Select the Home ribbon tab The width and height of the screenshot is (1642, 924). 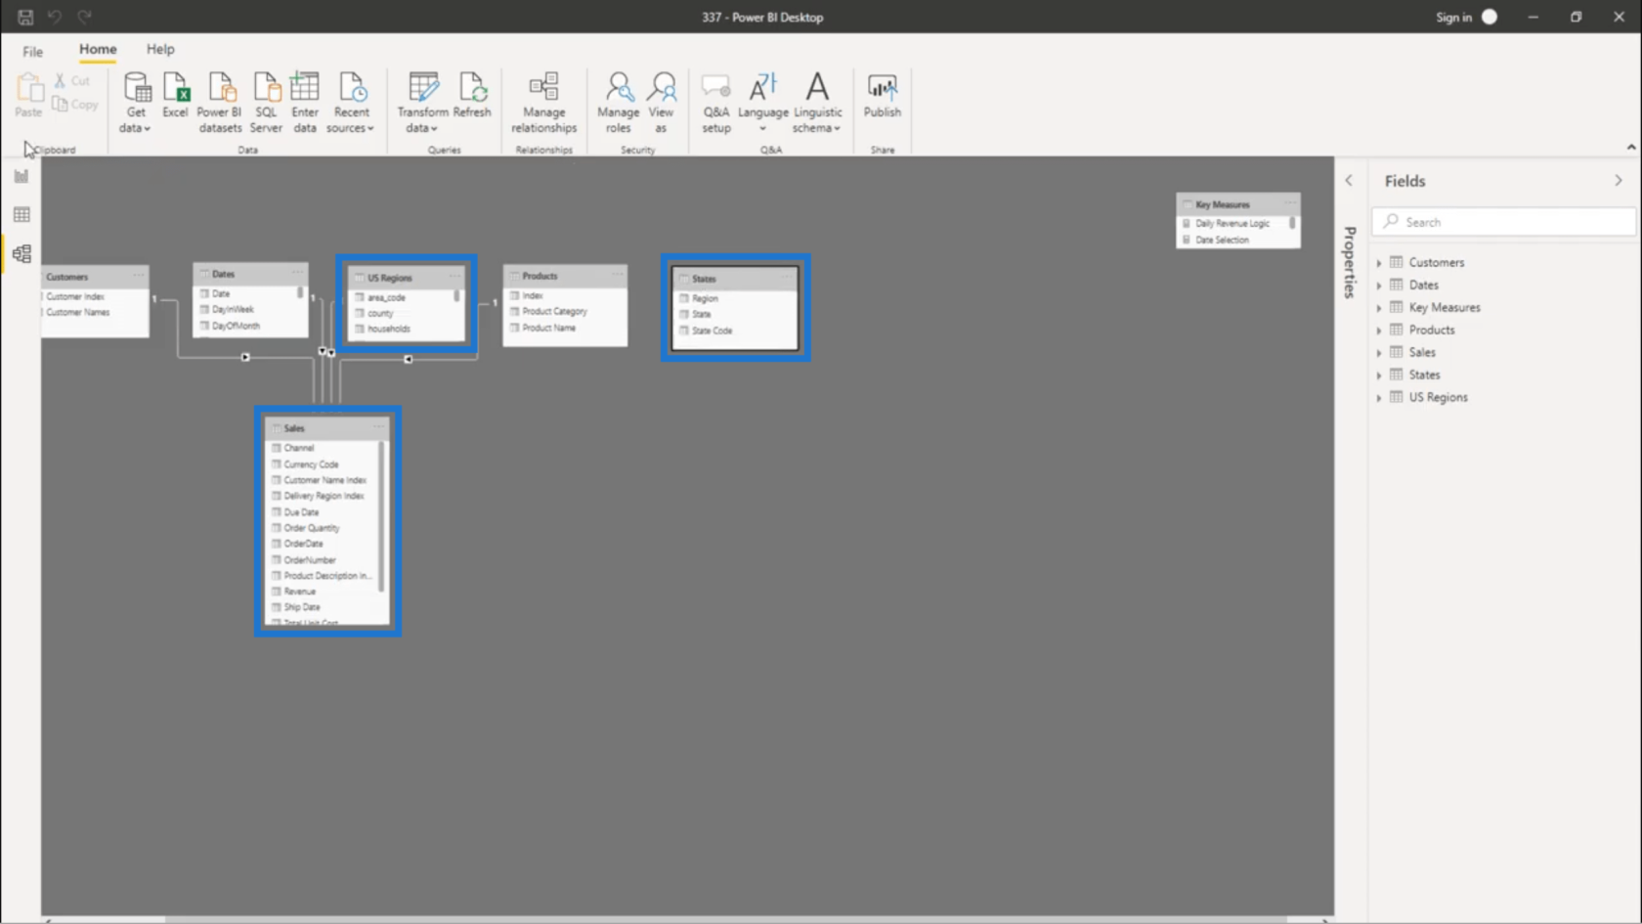click(x=98, y=49)
